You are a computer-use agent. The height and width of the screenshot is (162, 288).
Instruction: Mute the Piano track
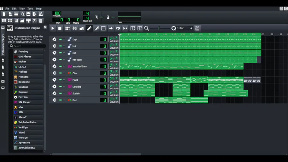point(60,80)
